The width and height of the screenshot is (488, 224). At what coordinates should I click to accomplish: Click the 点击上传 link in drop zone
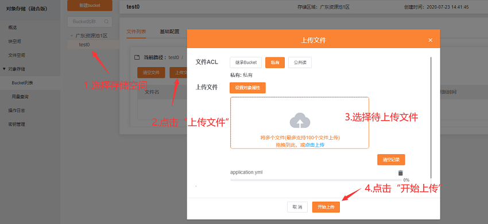point(315,145)
